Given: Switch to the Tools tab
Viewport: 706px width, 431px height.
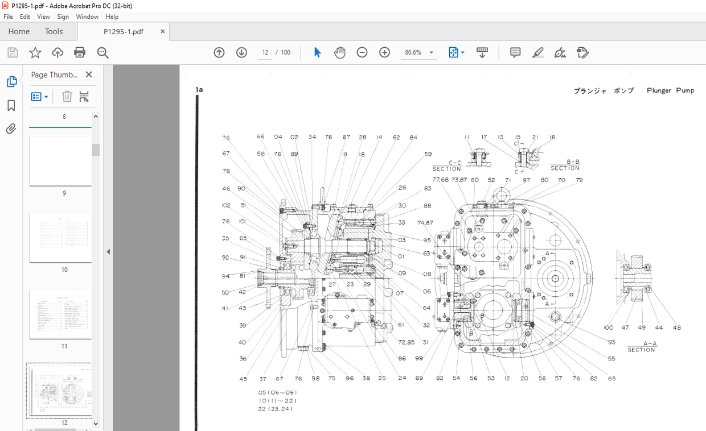Looking at the screenshot, I should click(54, 31).
